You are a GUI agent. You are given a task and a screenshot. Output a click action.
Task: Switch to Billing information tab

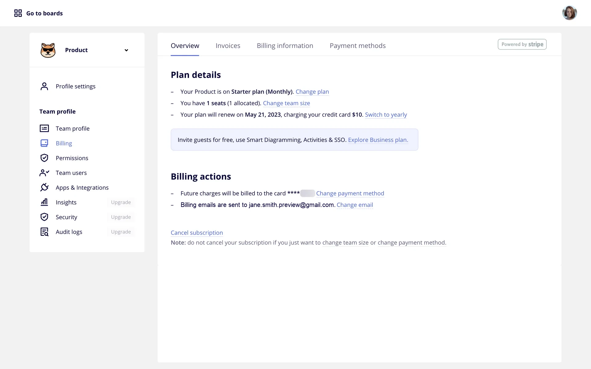click(285, 46)
